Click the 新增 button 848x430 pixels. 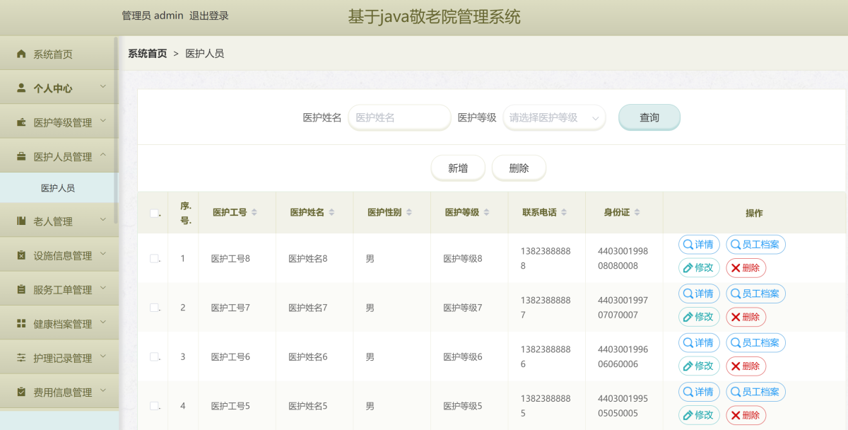pos(458,168)
